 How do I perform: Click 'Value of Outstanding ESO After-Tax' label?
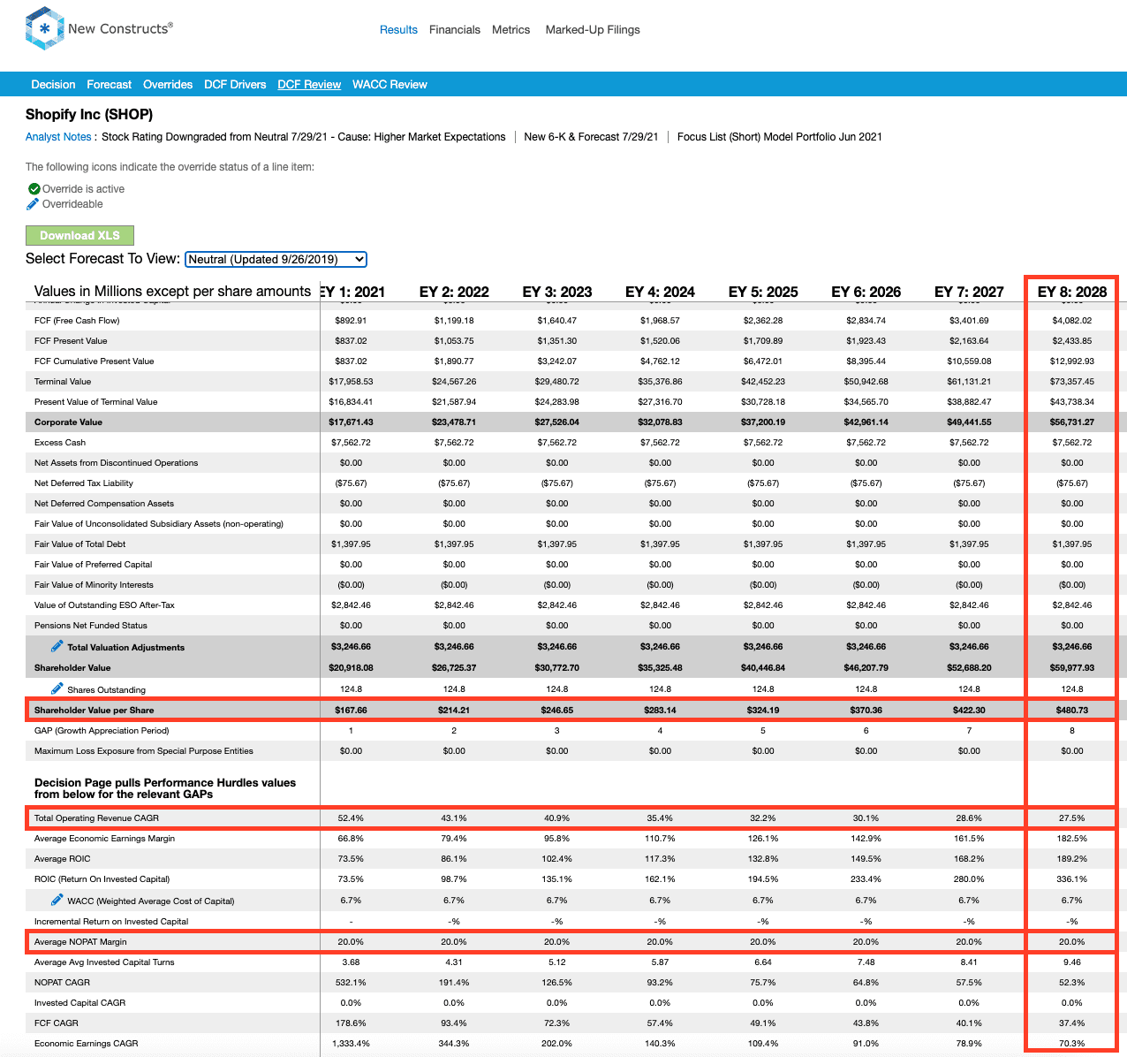pyautogui.click(x=104, y=605)
